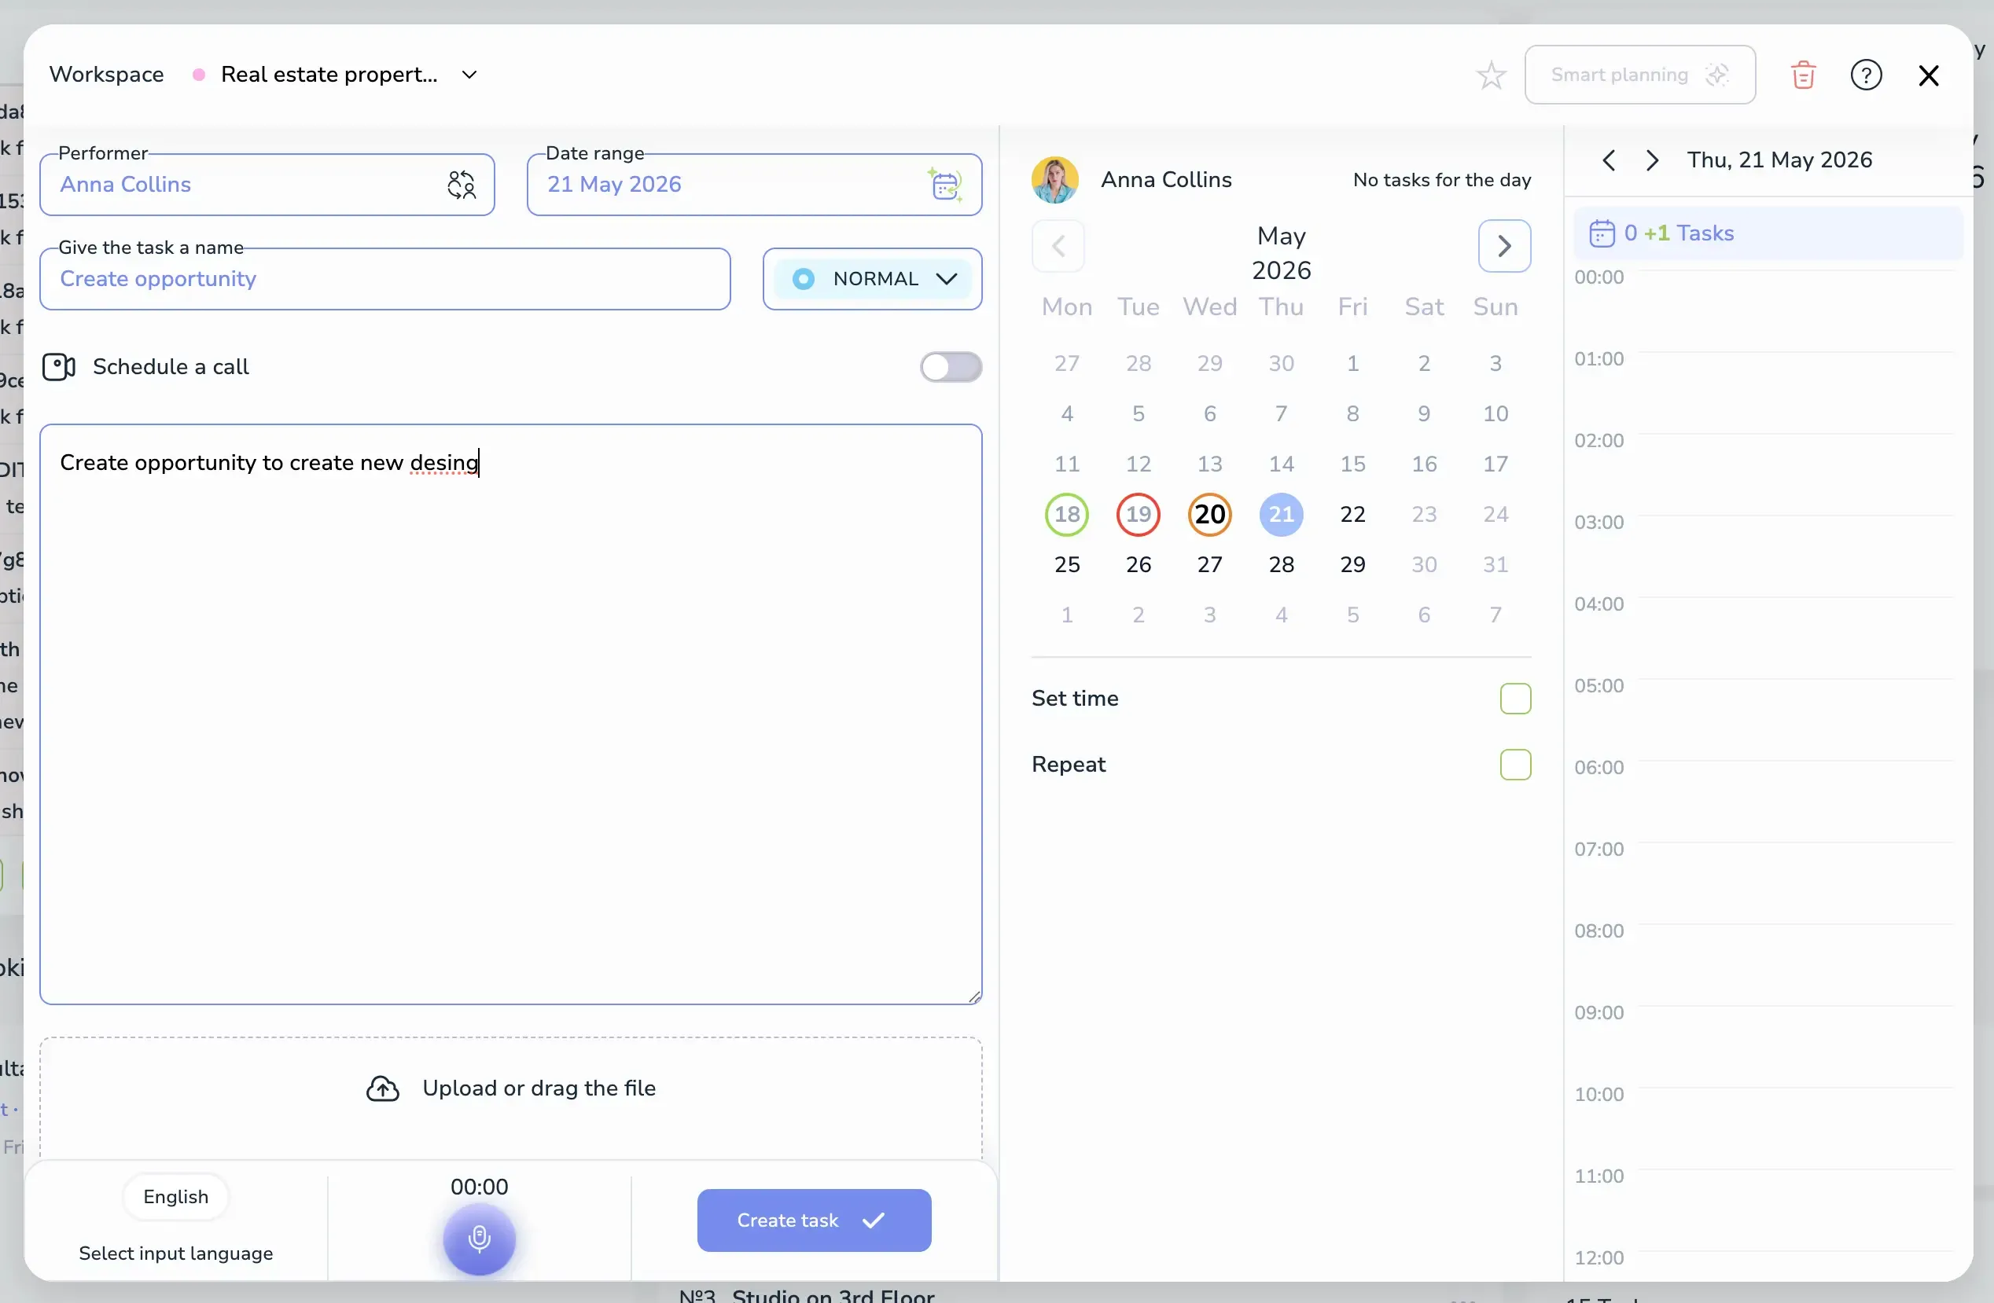This screenshot has width=1994, height=1303.
Task: Go to previous month in calendar
Action: pos(1058,246)
